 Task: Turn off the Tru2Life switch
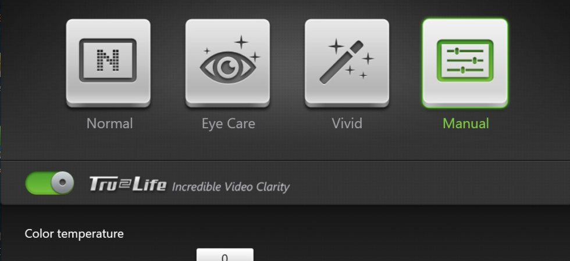click(49, 183)
